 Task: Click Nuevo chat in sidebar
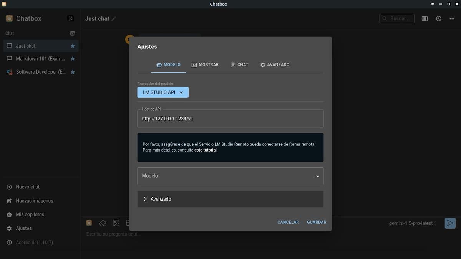click(40, 187)
